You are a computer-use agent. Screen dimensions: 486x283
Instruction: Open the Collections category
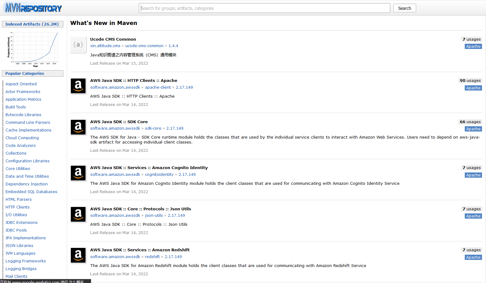16,153
